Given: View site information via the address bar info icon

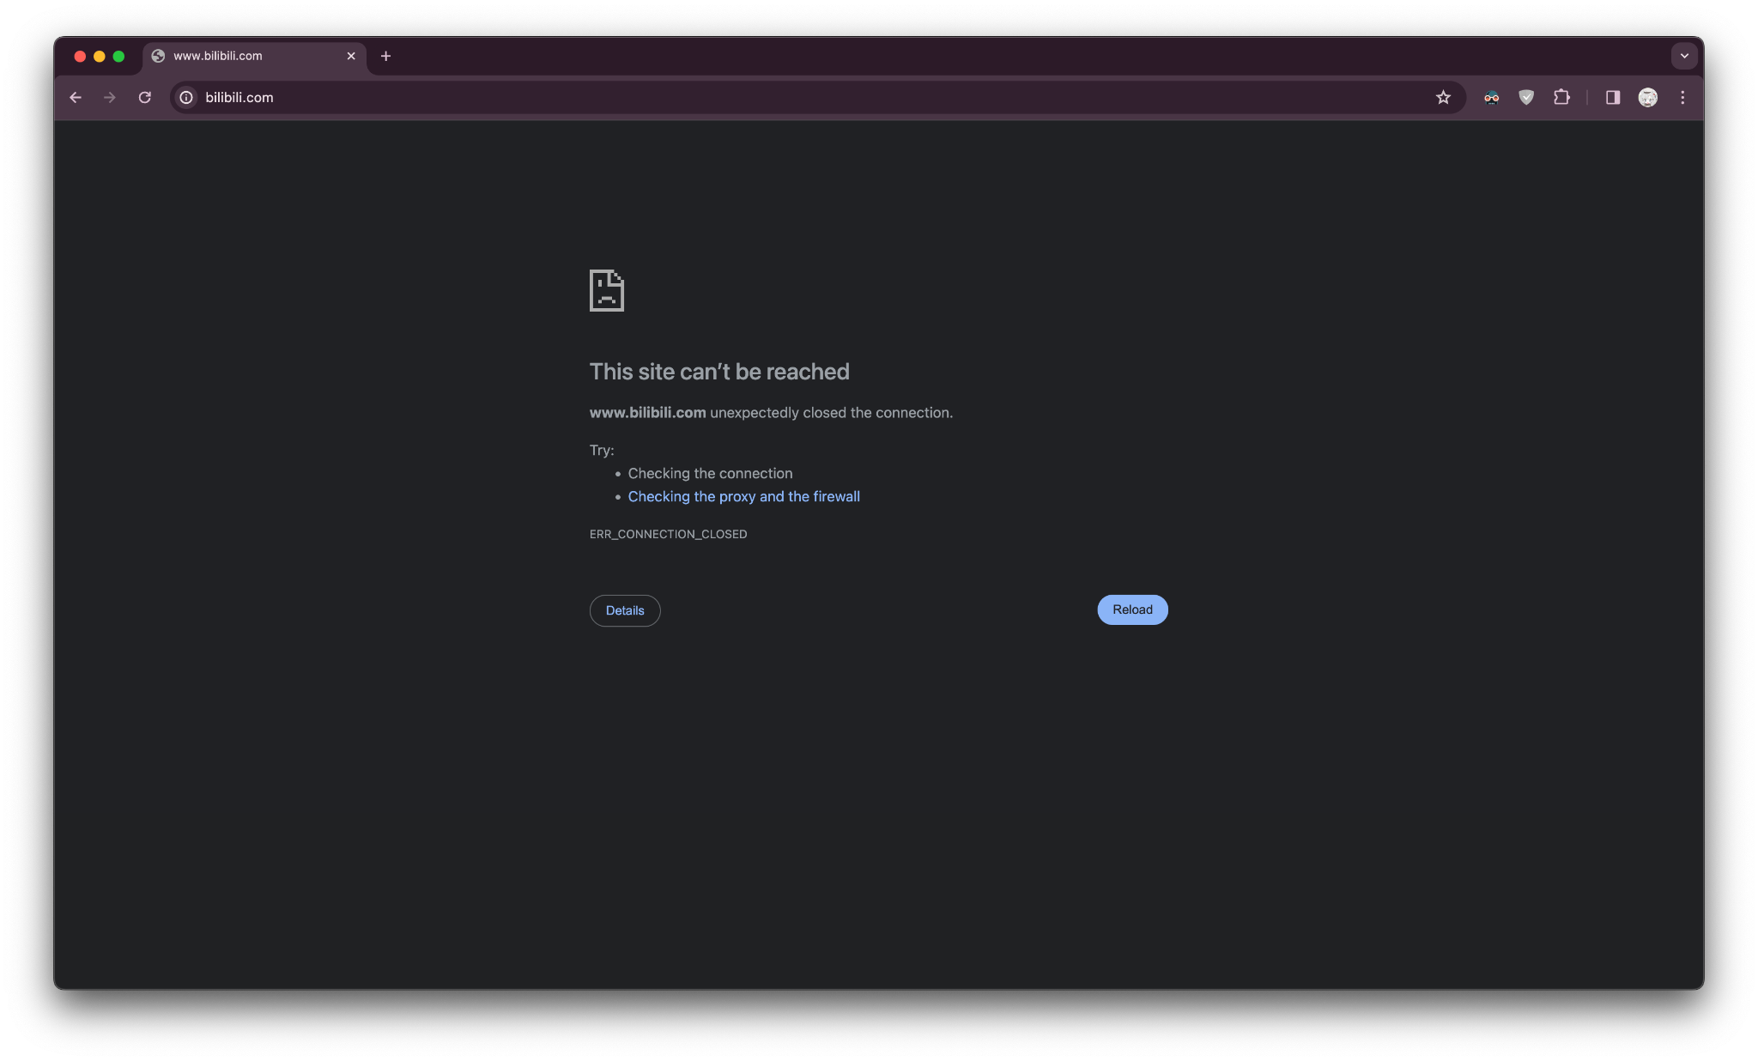Looking at the screenshot, I should (185, 97).
